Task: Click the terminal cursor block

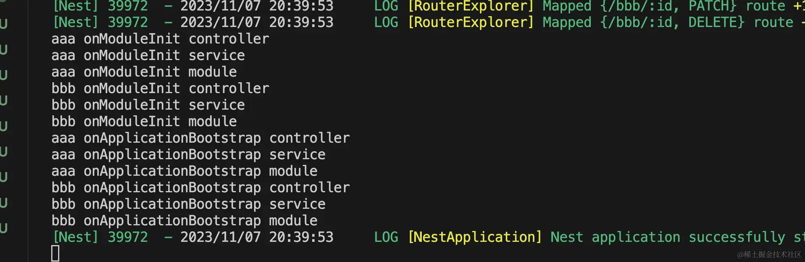Action: (x=55, y=254)
